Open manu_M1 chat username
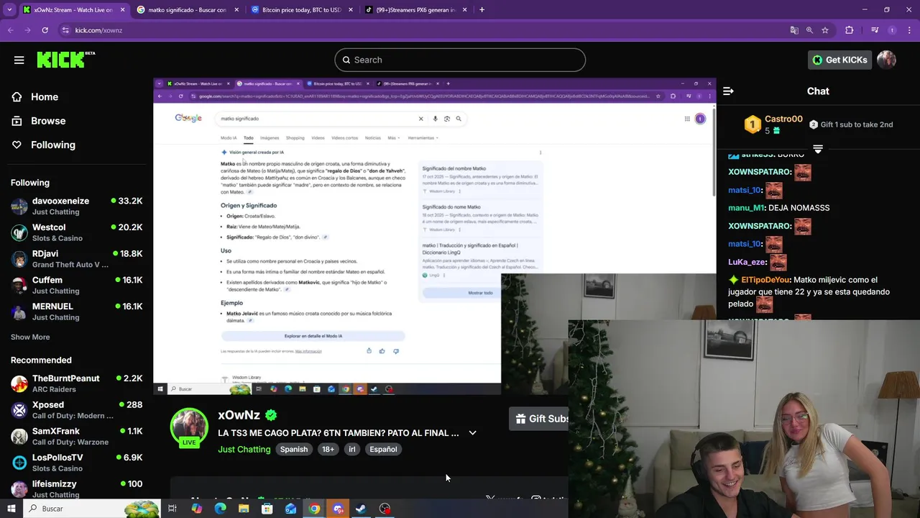 click(x=745, y=208)
